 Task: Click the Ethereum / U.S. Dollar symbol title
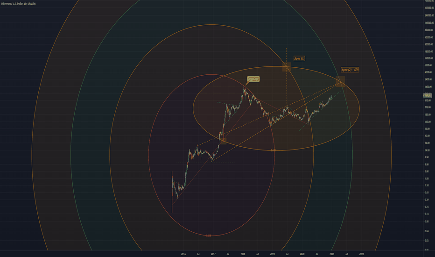18,4
